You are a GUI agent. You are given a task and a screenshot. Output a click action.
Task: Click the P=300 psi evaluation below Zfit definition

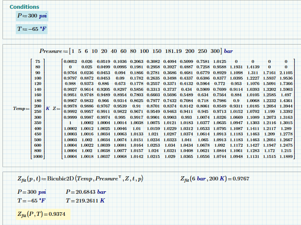[x=32, y=192]
